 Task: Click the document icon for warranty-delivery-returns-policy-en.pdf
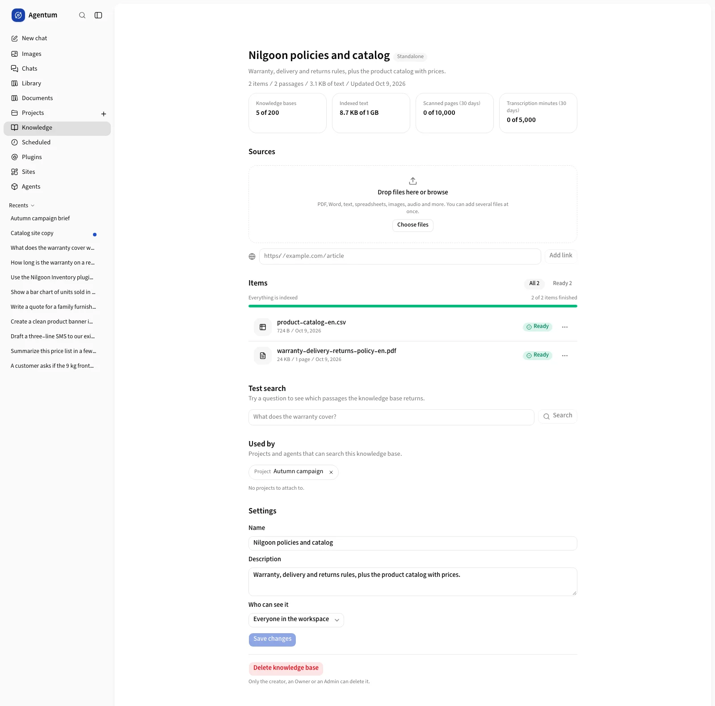pos(263,356)
